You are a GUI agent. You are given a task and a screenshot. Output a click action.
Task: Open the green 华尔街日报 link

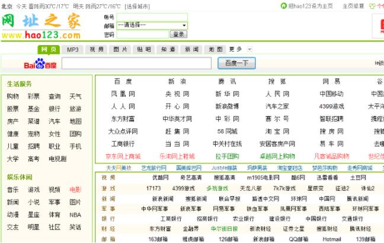(224, 229)
